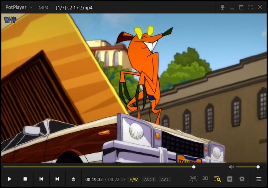Click the seek bar progress handle
This screenshot has width=268, height=188.
coord(194,167)
